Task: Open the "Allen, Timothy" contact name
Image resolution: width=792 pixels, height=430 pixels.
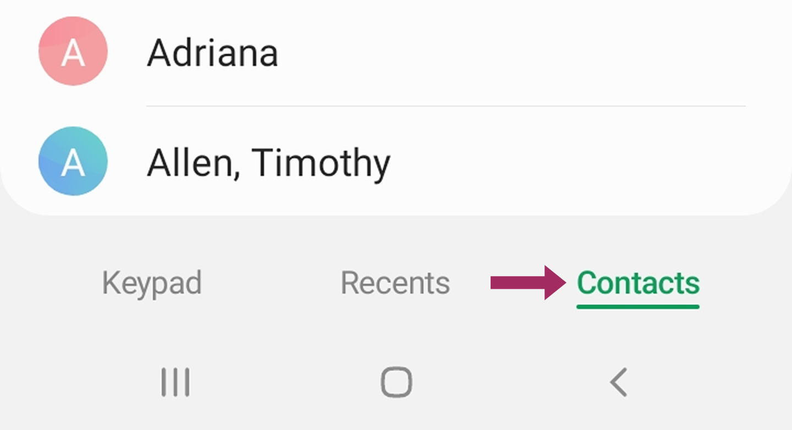Action: 268,163
